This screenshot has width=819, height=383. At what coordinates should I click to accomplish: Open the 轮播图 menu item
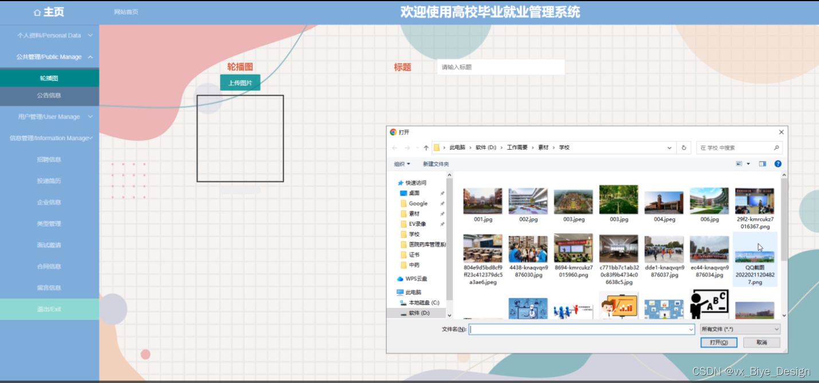49,78
